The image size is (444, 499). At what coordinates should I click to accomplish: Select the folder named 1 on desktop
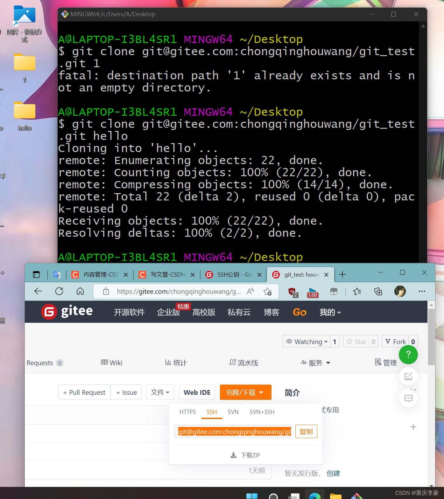(x=25, y=68)
